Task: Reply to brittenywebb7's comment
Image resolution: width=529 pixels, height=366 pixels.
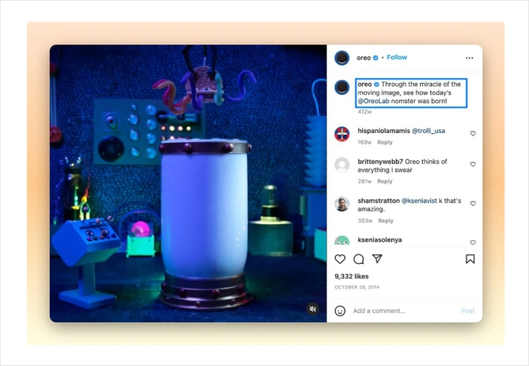Action: click(x=385, y=182)
